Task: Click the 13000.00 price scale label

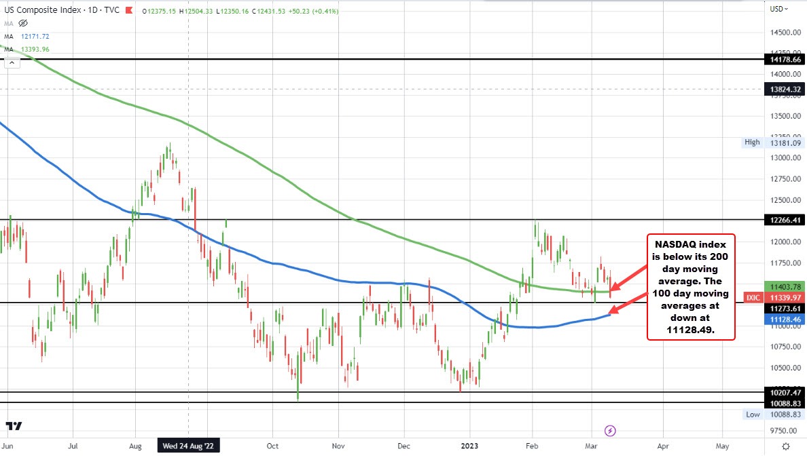Action: point(785,158)
